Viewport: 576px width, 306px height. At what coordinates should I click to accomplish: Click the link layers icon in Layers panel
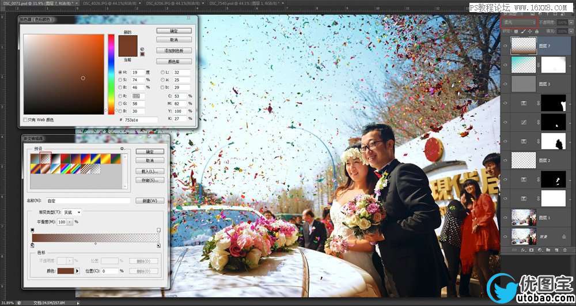[x=514, y=250]
